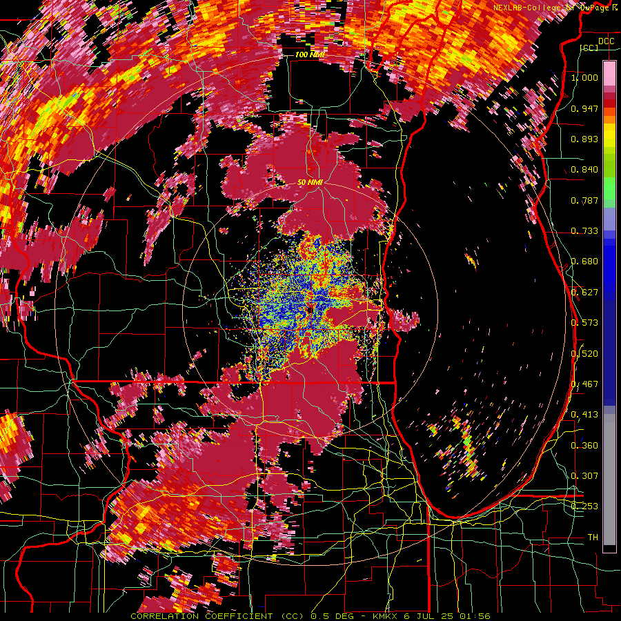
Task: Click the 0.307 legend value
Action: [584, 476]
